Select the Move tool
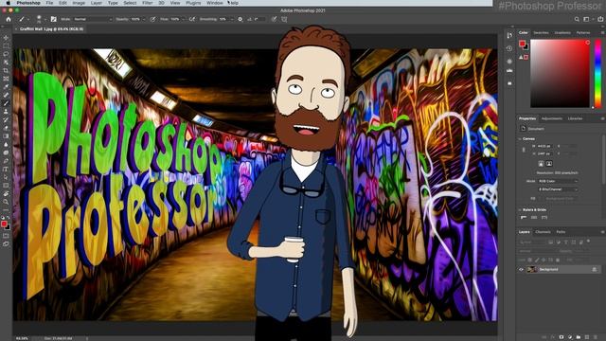606x341 pixels. click(x=6, y=38)
